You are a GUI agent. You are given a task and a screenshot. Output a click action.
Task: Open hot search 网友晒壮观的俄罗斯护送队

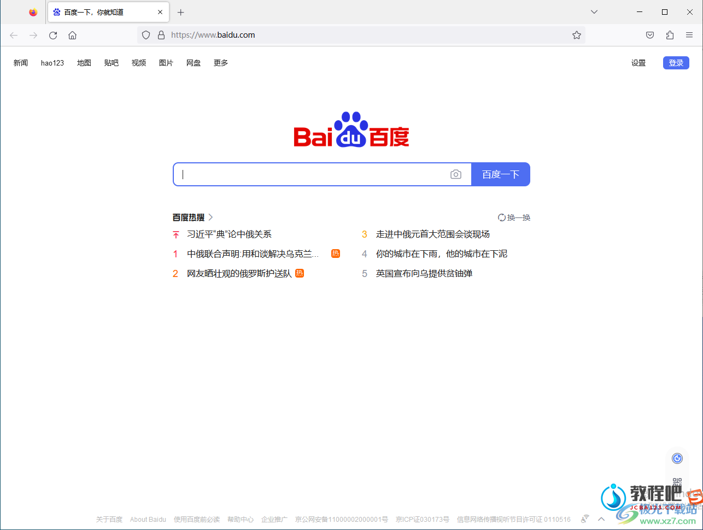[x=239, y=274]
